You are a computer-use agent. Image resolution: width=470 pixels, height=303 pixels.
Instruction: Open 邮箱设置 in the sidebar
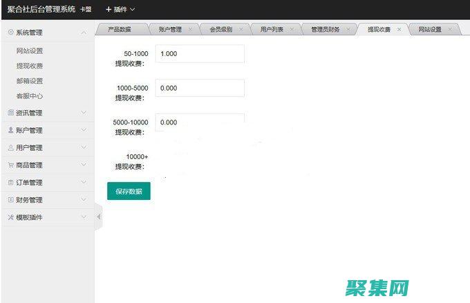coord(29,81)
